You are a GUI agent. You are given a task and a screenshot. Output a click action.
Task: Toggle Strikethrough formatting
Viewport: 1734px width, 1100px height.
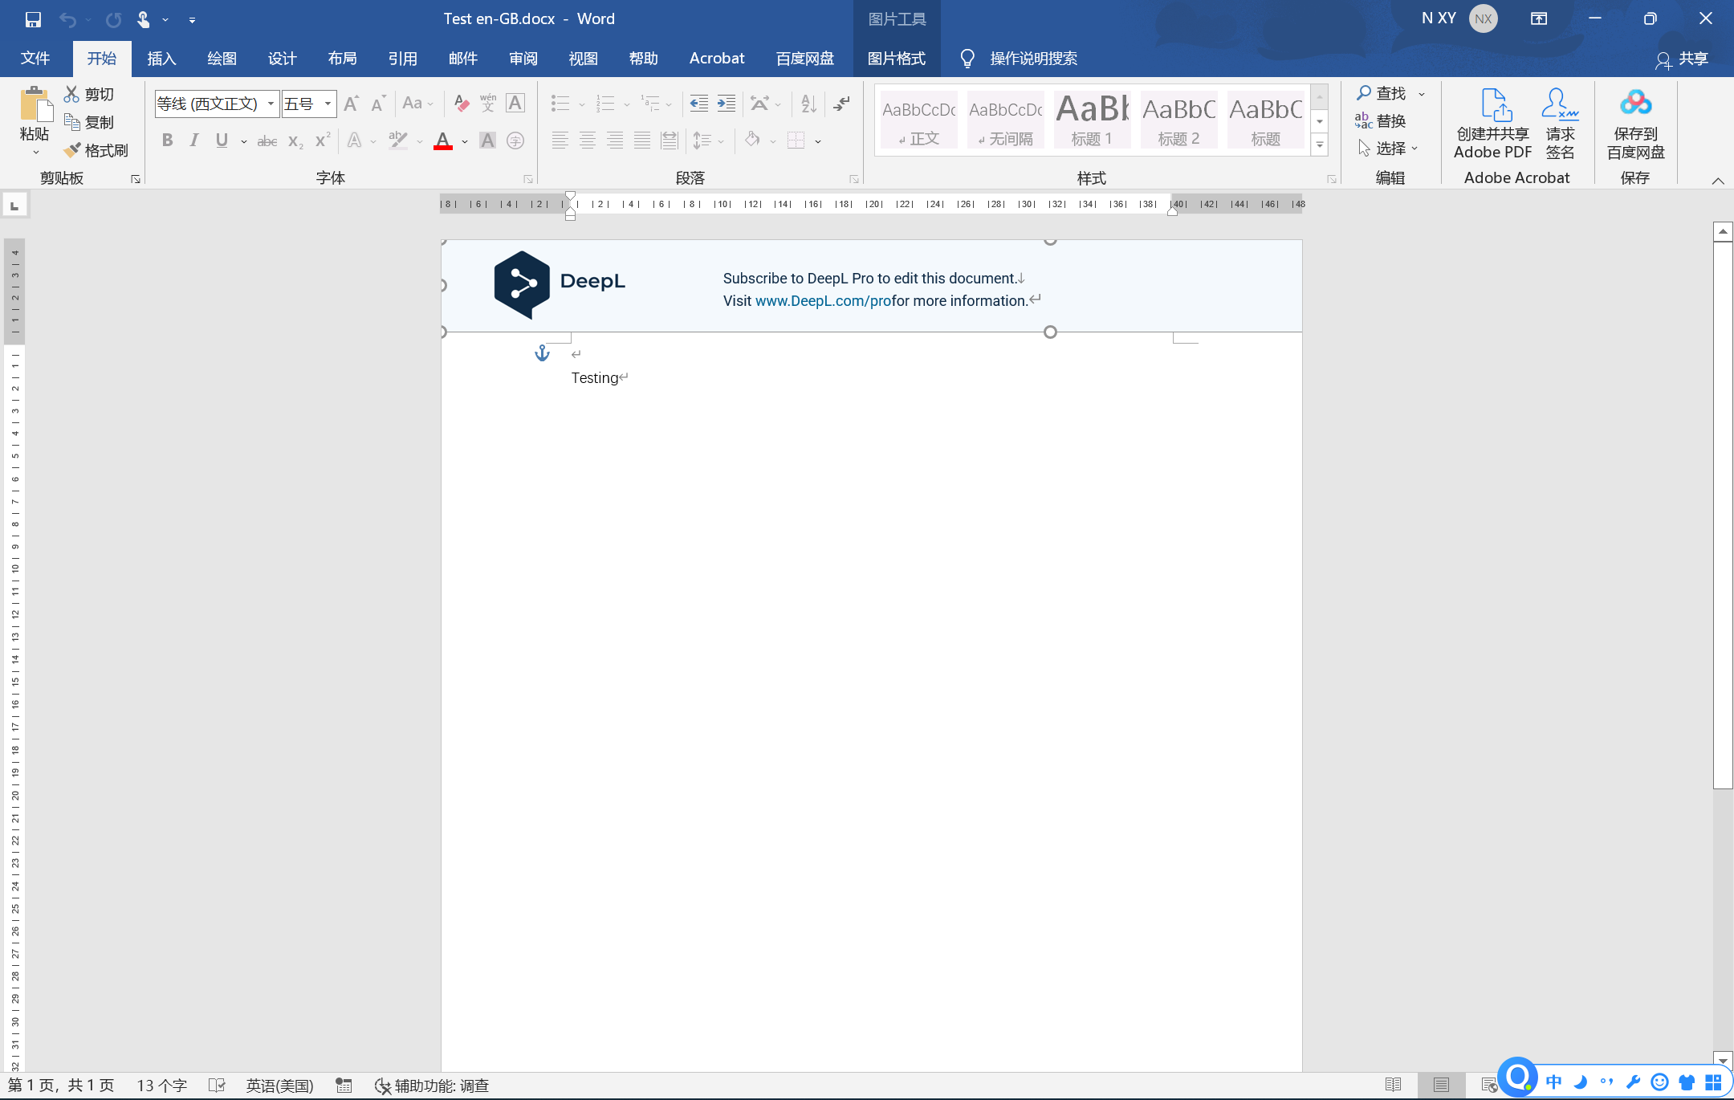click(267, 141)
